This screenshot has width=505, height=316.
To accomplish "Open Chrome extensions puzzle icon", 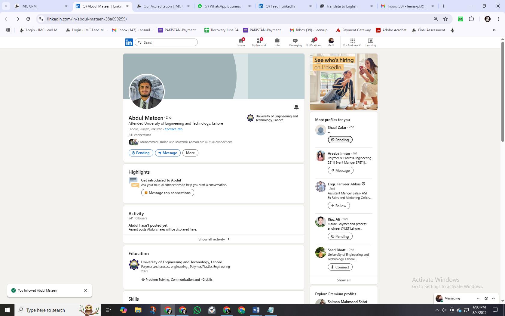I will coord(472,19).
